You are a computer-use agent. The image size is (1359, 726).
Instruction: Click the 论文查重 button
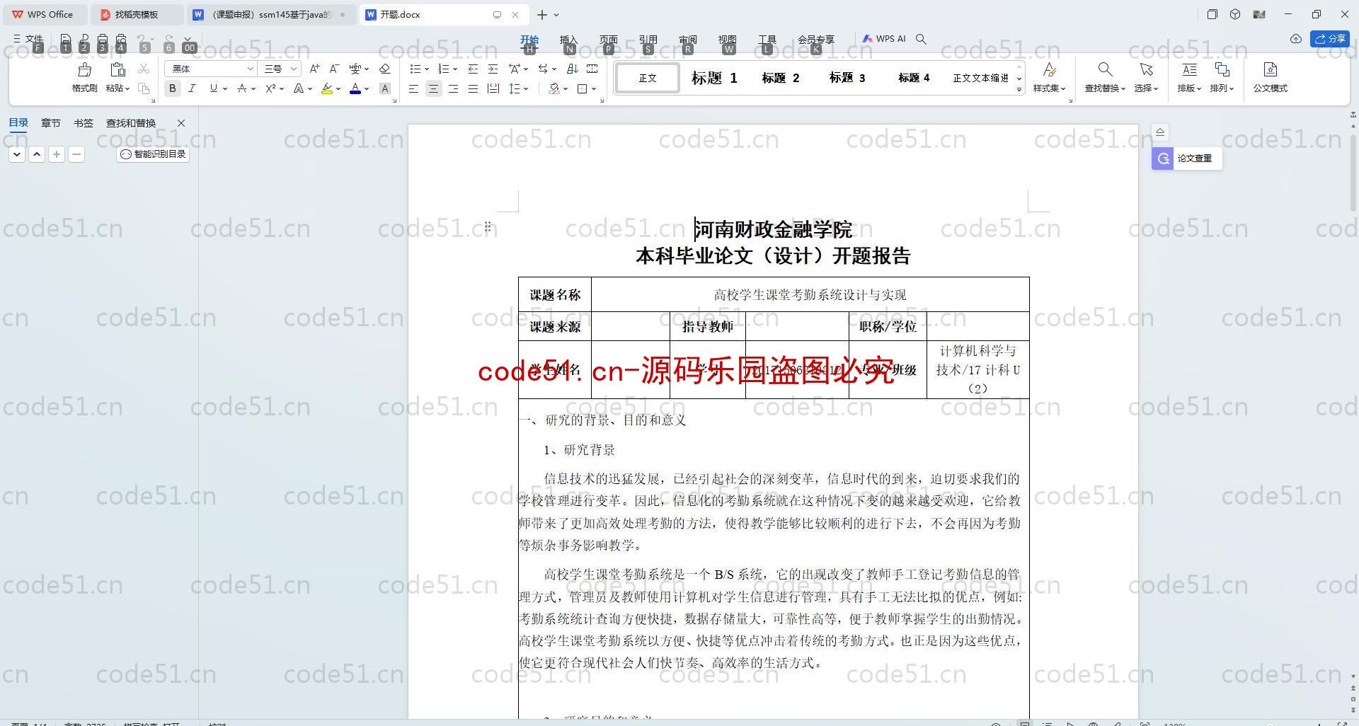click(x=1186, y=159)
